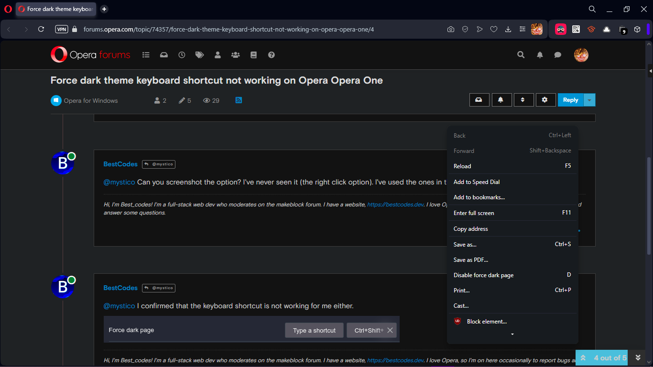
Task: Open the Opera main menu icon
Action: pos(8,9)
